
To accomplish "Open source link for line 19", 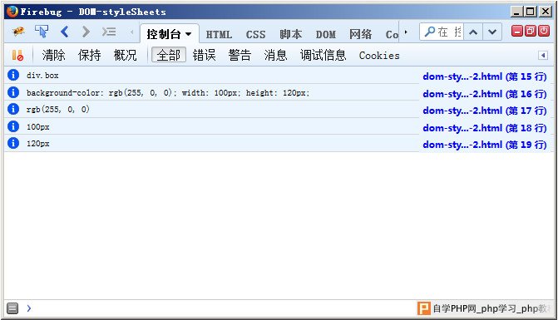I will (485, 145).
